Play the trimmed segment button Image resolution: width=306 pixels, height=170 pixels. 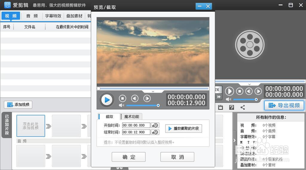183,128
